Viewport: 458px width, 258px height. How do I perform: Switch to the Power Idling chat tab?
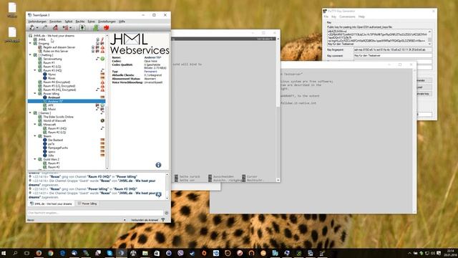pos(87,204)
